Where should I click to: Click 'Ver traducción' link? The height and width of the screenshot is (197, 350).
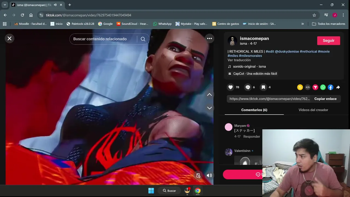coord(239,60)
